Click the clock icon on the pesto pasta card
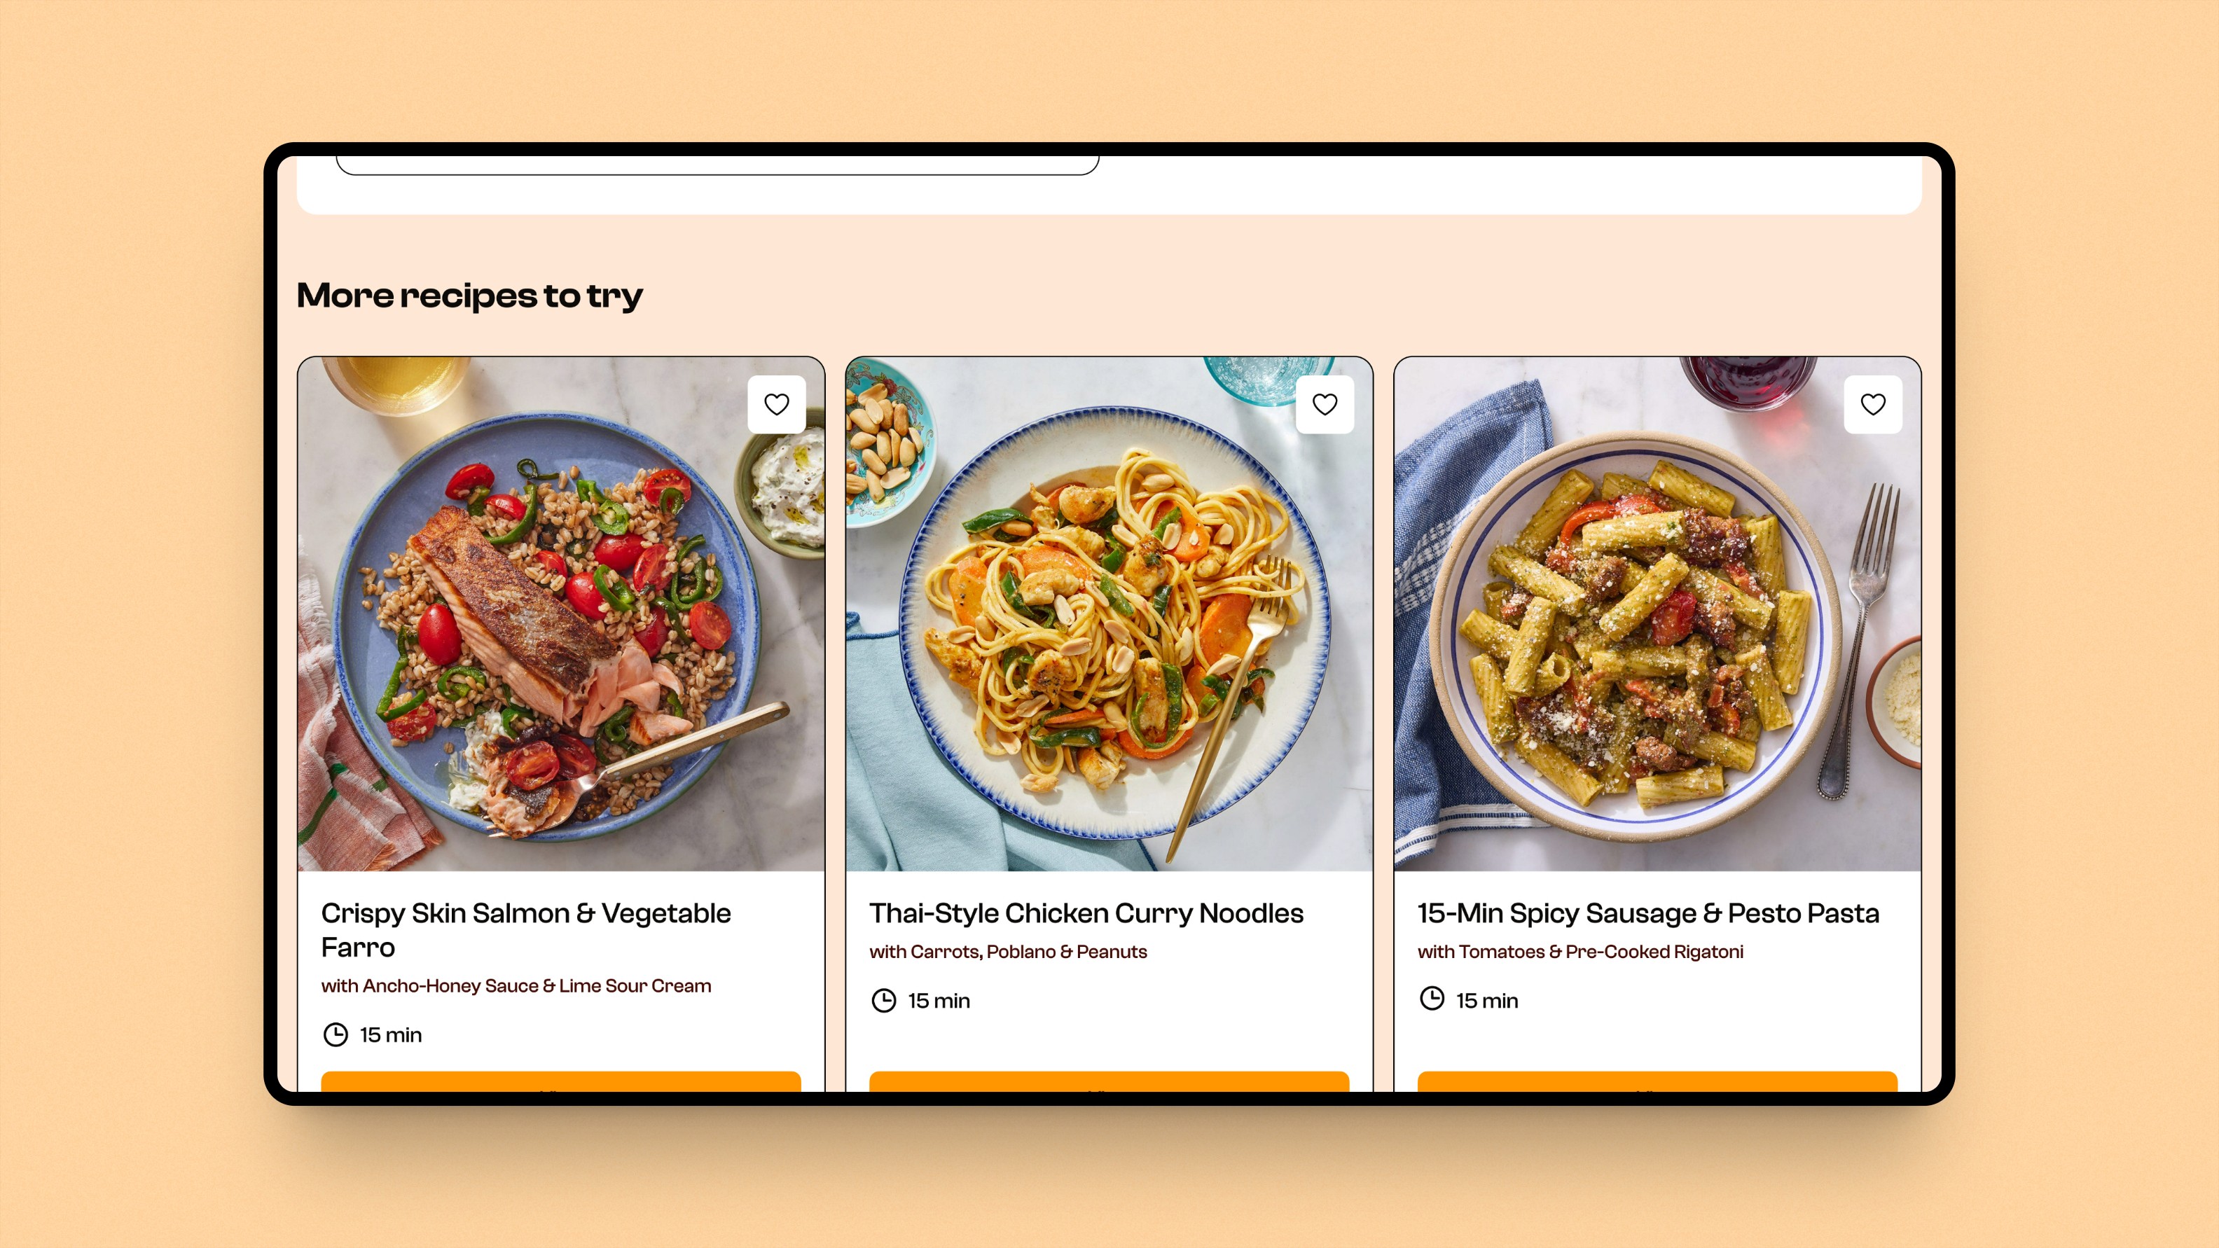 tap(1432, 999)
